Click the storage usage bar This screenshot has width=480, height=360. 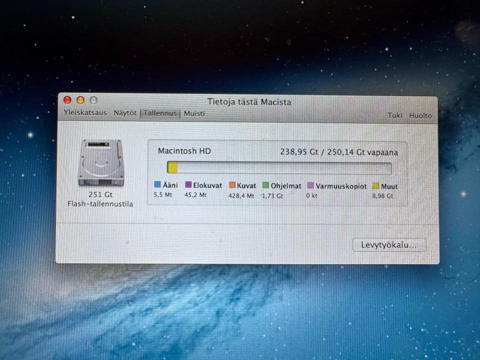279,168
